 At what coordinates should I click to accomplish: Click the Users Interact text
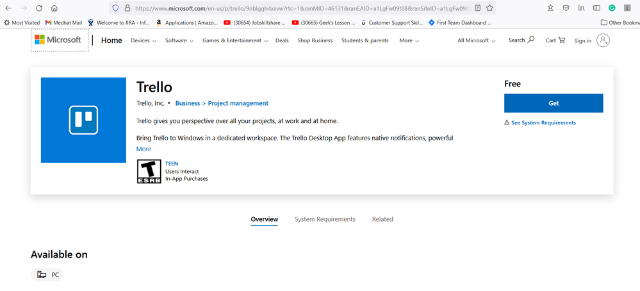pyautogui.click(x=182, y=171)
